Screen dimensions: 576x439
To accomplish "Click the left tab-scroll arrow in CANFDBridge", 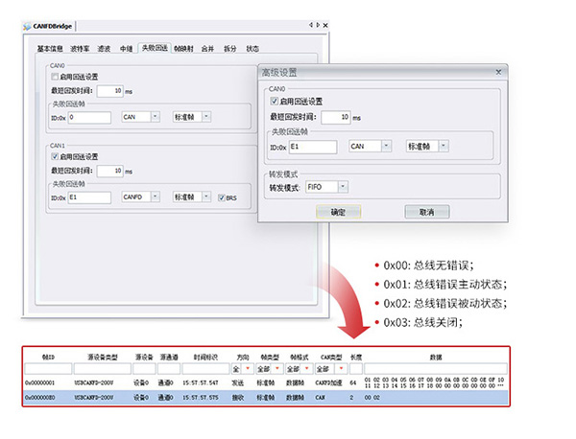I will coord(310,25).
